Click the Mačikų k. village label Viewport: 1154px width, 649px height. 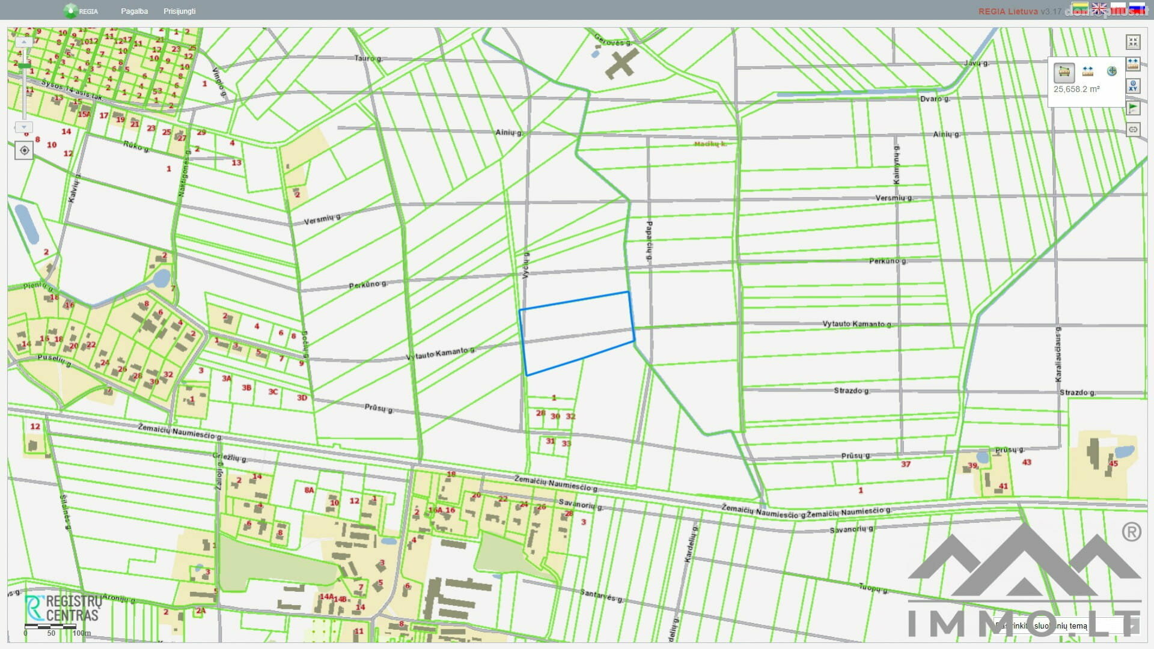click(x=710, y=144)
